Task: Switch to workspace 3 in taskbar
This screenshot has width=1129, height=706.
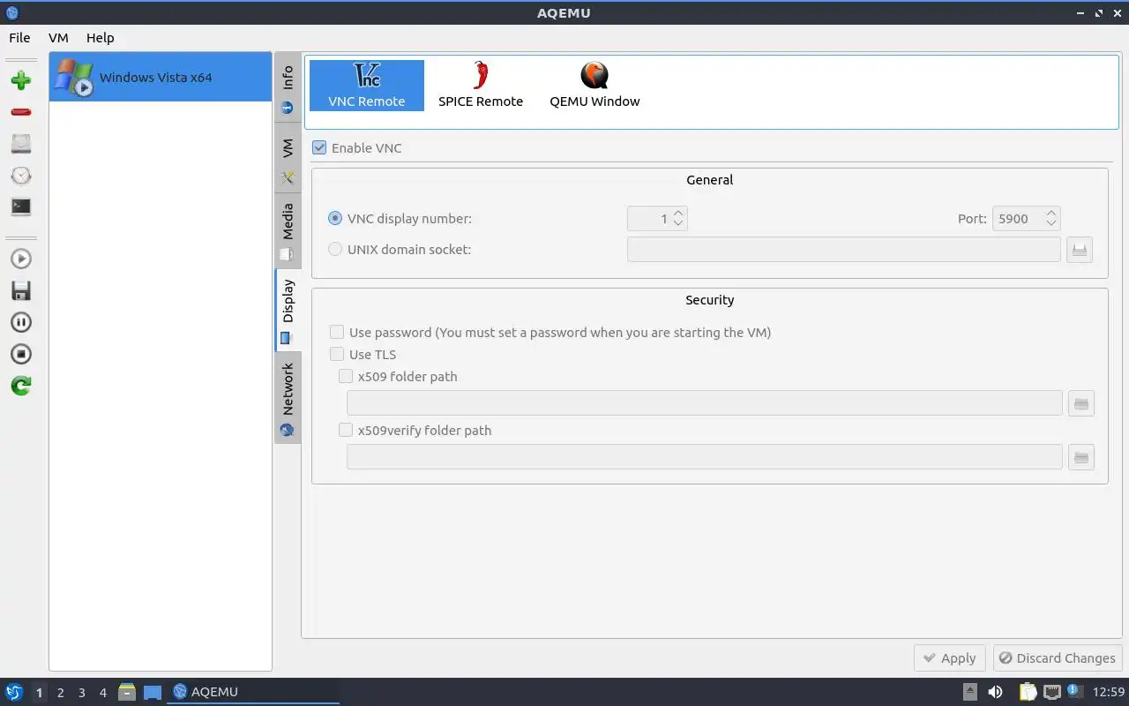Action: 81,693
